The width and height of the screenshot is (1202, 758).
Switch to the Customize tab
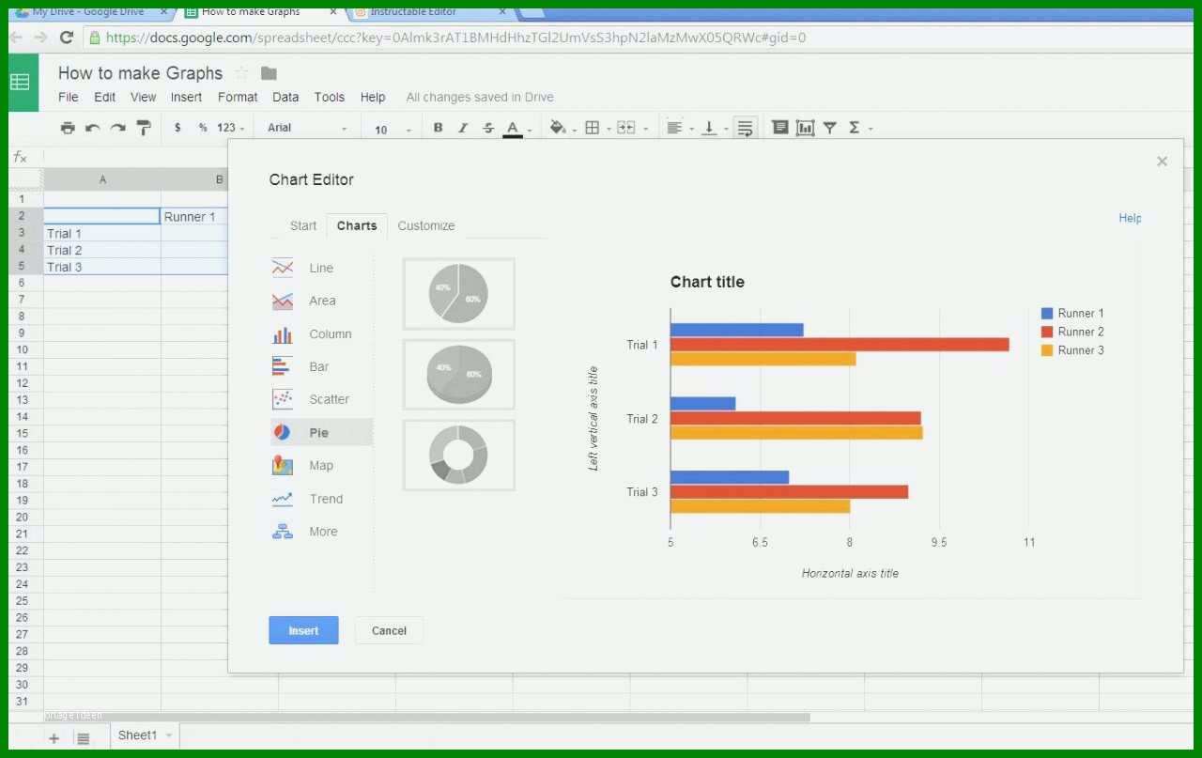[426, 225]
